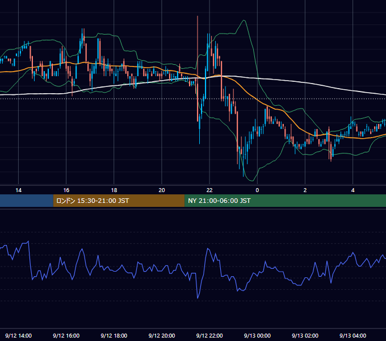Click the 9/12 14:00 time label
Image resolution: width=386 pixels, height=341 pixels.
(19, 335)
